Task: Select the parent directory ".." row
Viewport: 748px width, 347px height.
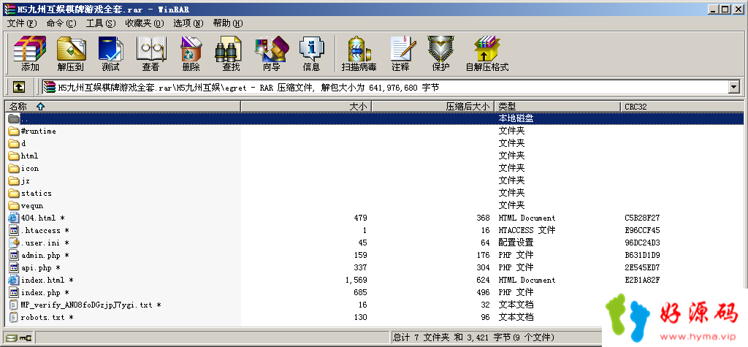Action: (375, 118)
